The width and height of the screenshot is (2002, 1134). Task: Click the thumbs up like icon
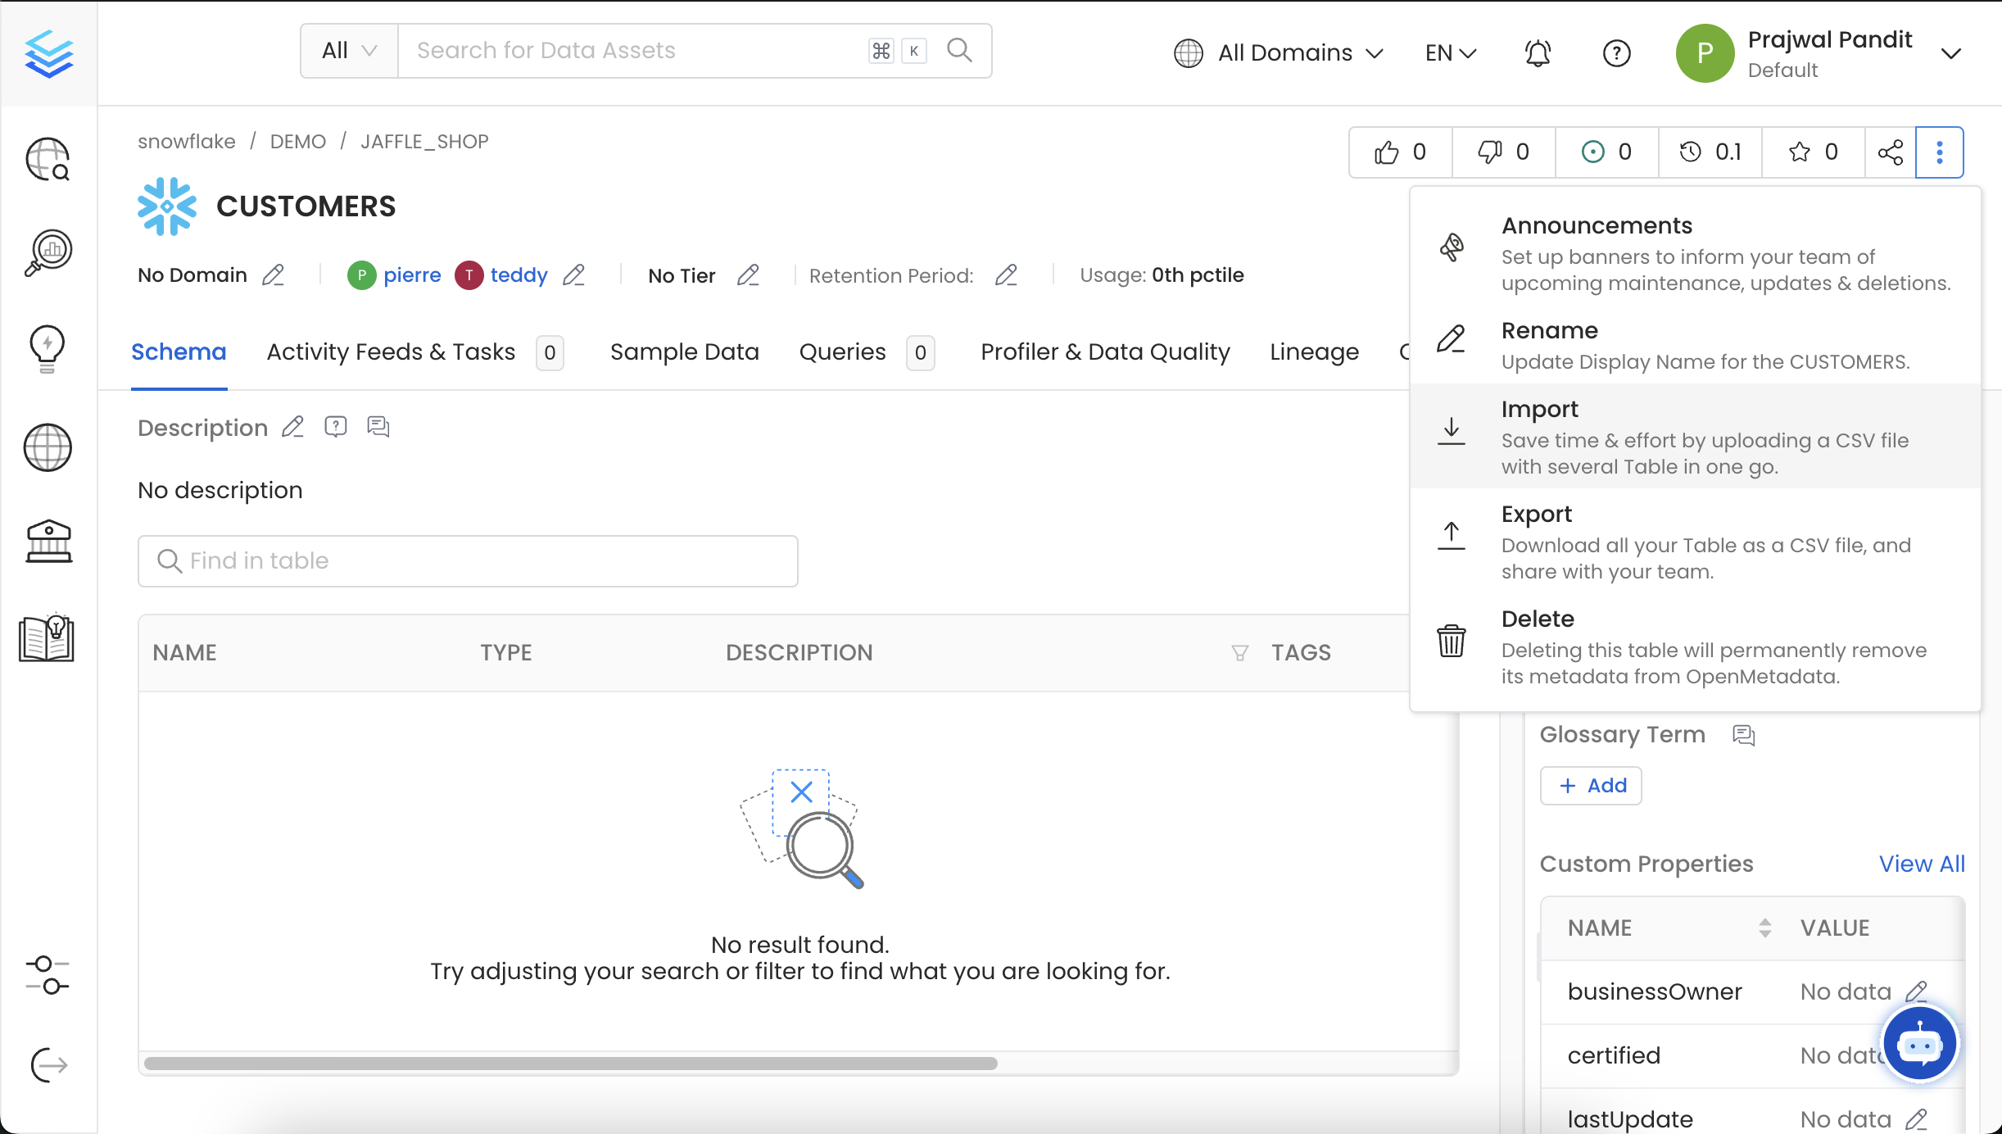[x=1387, y=152]
